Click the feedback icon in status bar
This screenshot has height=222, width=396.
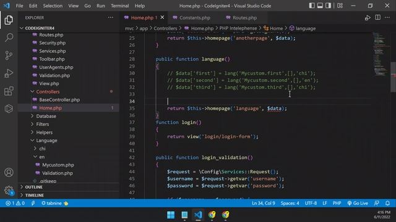pos(377,203)
